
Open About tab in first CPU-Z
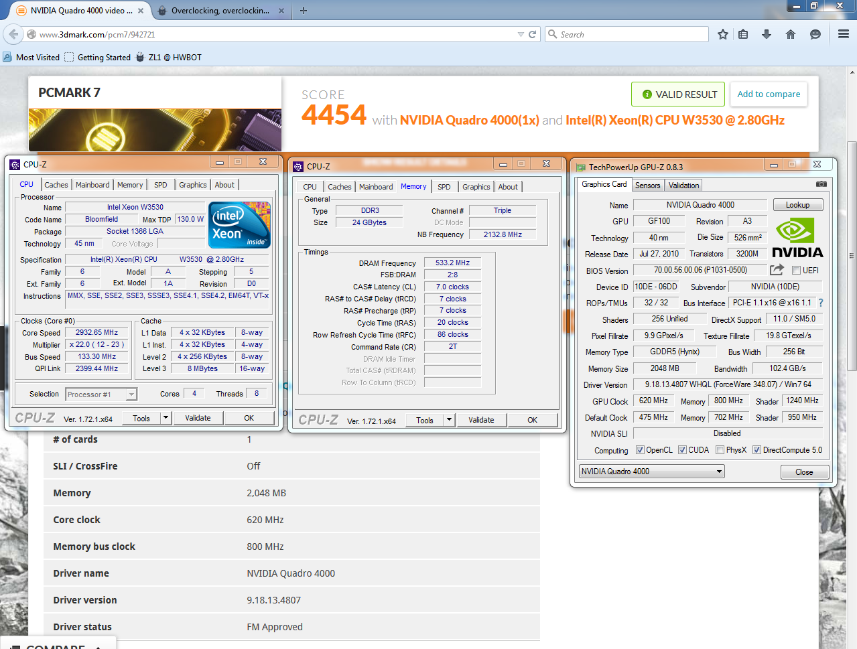tap(224, 185)
